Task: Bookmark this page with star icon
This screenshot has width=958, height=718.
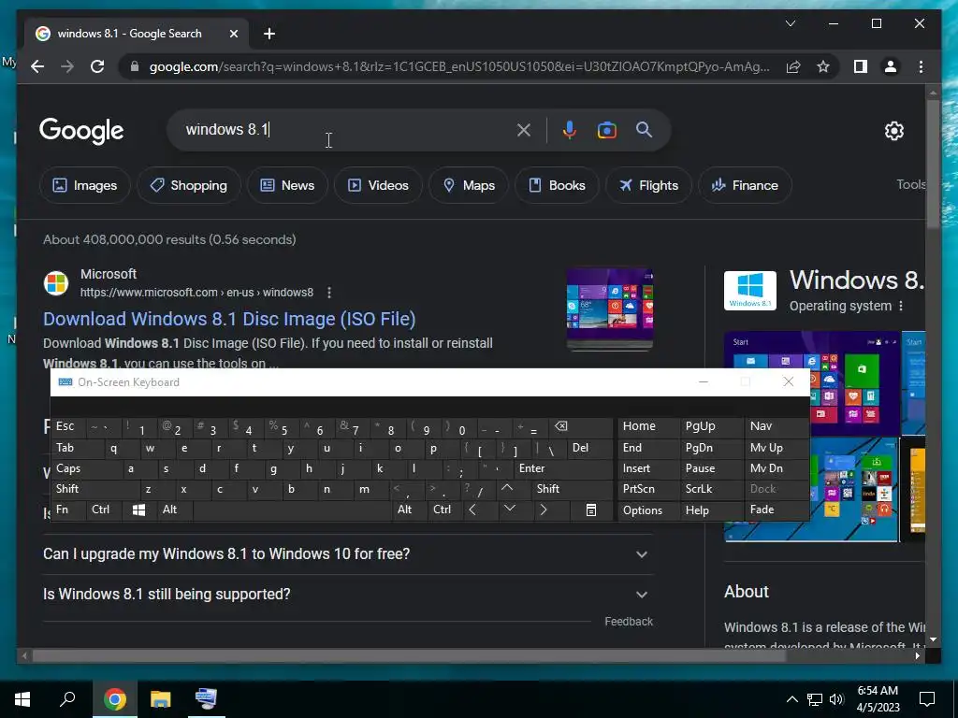Action: (x=823, y=66)
